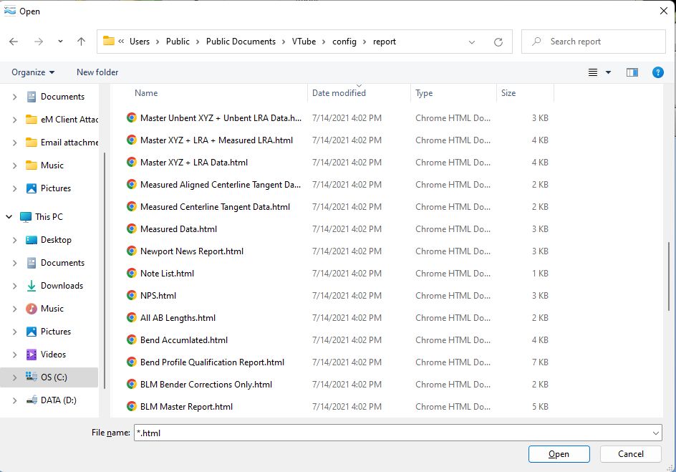Refresh the report folder listing
Viewport: 676px width, 472px height.
click(x=498, y=42)
